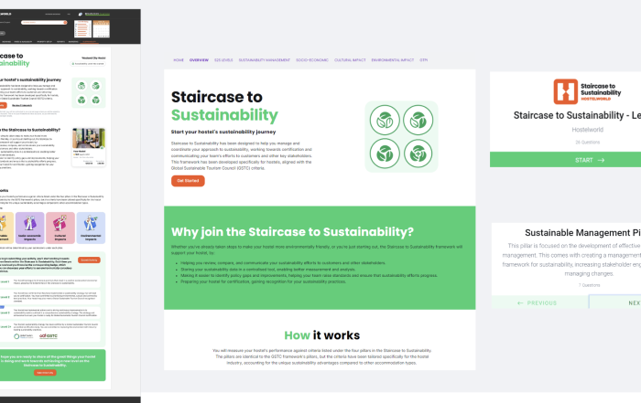This screenshot has width=641, height=403.
Task: Click the orange button in the levels panel
Action: tap(89, 260)
